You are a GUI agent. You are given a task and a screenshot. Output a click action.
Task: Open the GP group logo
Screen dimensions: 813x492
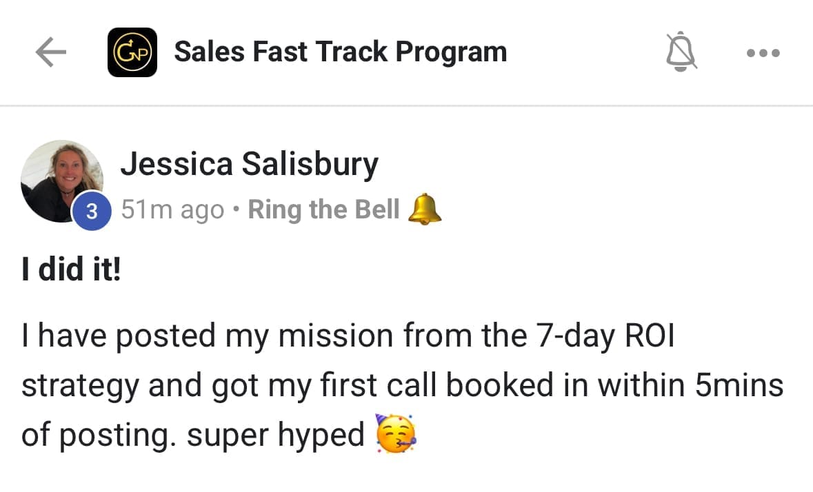tap(132, 52)
